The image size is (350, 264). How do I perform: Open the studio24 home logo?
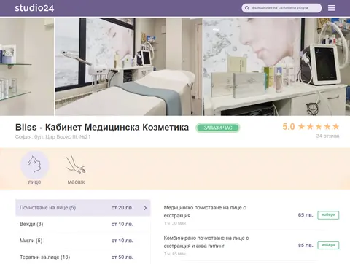[x=34, y=8]
